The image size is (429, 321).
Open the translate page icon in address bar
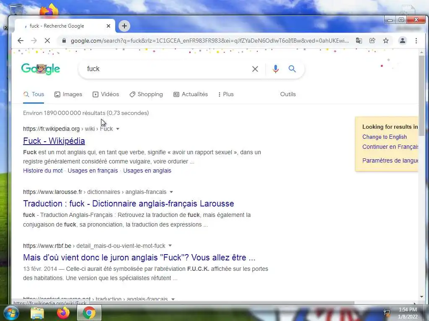(x=359, y=41)
